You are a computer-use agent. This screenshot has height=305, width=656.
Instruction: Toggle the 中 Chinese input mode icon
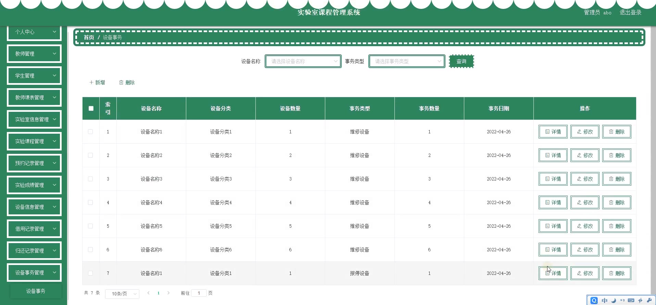pos(604,301)
